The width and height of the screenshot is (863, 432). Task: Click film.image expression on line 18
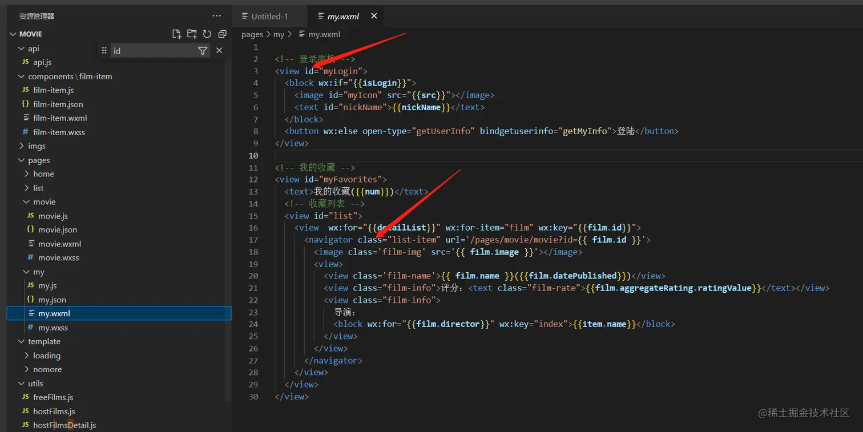coord(494,252)
